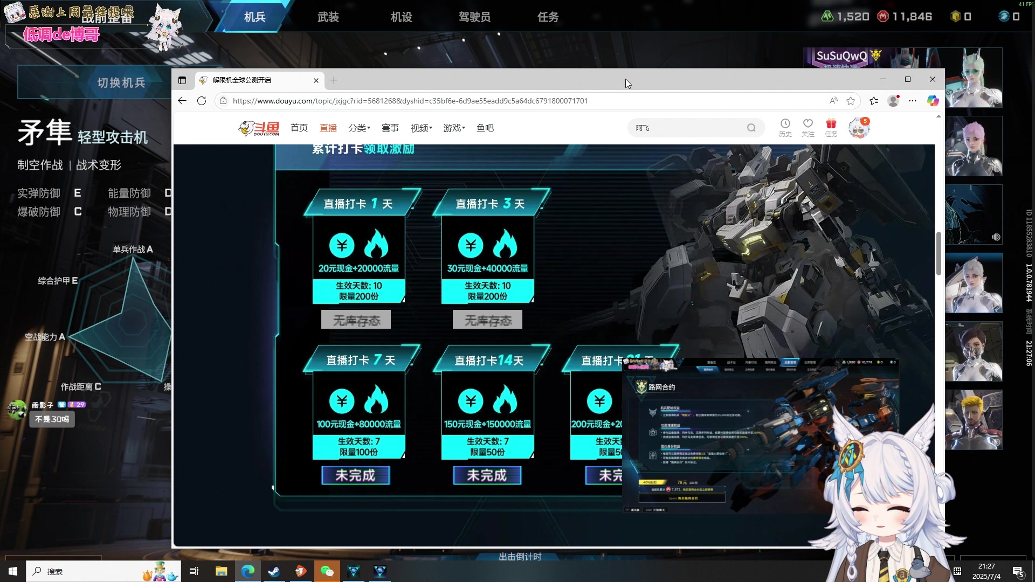Click 未完成 under 直播打卡14天
Image resolution: width=1035 pixels, height=582 pixels.
pyautogui.click(x=487, y=475)
